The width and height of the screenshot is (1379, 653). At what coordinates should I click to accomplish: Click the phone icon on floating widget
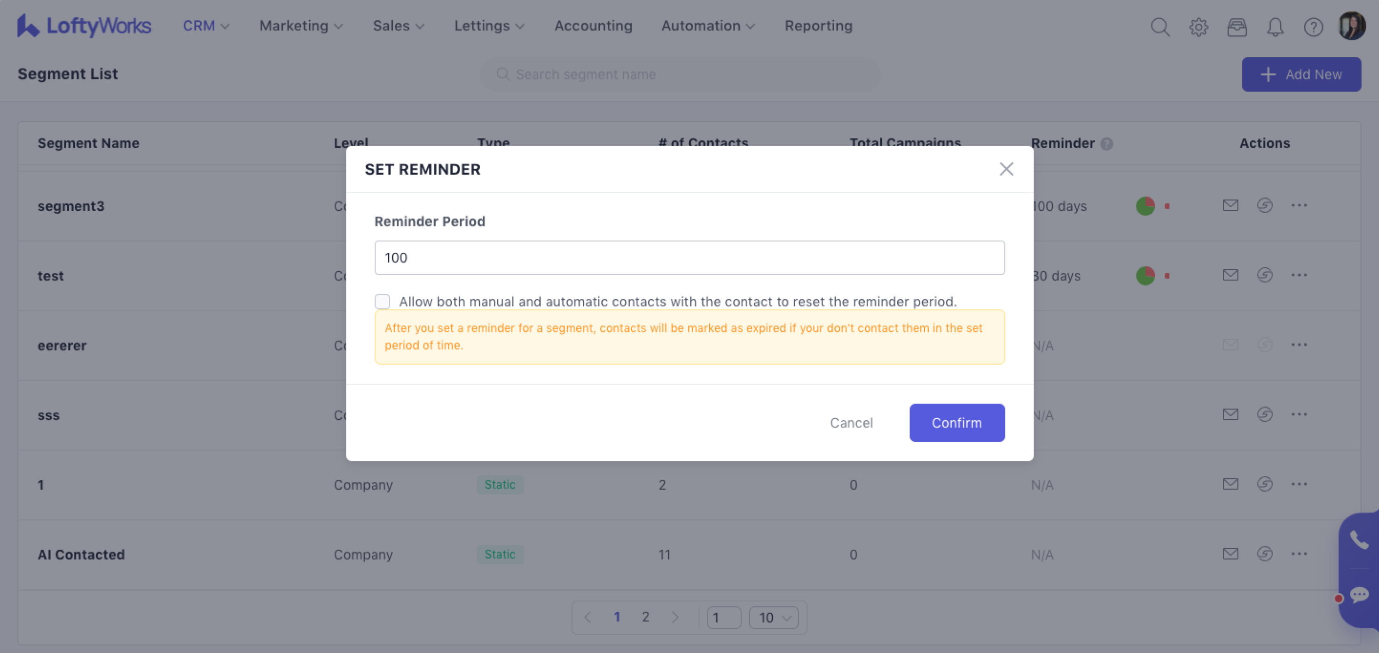point(1359,539)
